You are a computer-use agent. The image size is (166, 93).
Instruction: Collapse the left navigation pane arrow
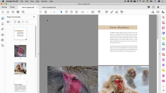tap(38, 54)
